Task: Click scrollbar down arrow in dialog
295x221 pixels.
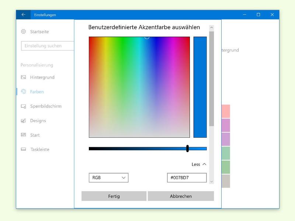Action: (211, 181)
